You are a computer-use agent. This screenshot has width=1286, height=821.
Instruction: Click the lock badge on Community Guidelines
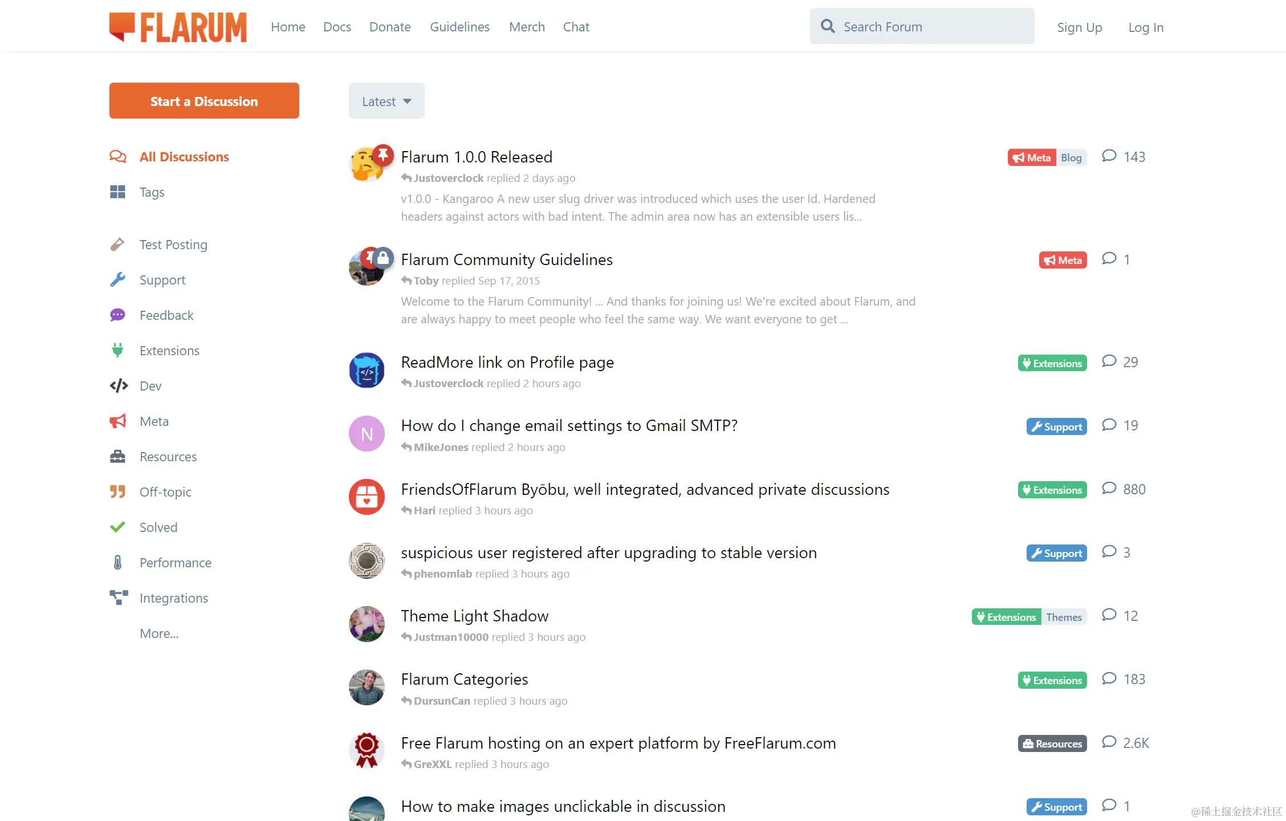[384, 258]
